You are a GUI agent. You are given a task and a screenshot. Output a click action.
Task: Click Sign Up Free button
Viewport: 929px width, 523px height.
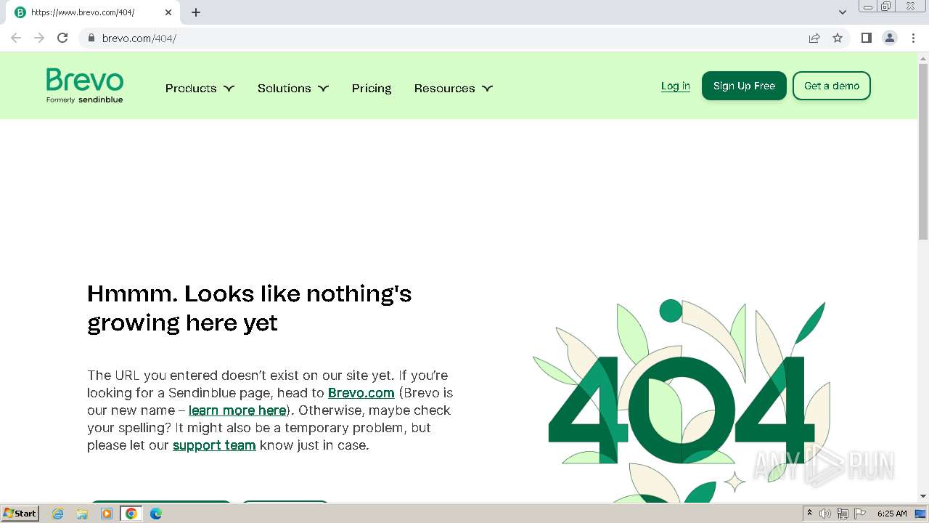click(x=744, y=86)
